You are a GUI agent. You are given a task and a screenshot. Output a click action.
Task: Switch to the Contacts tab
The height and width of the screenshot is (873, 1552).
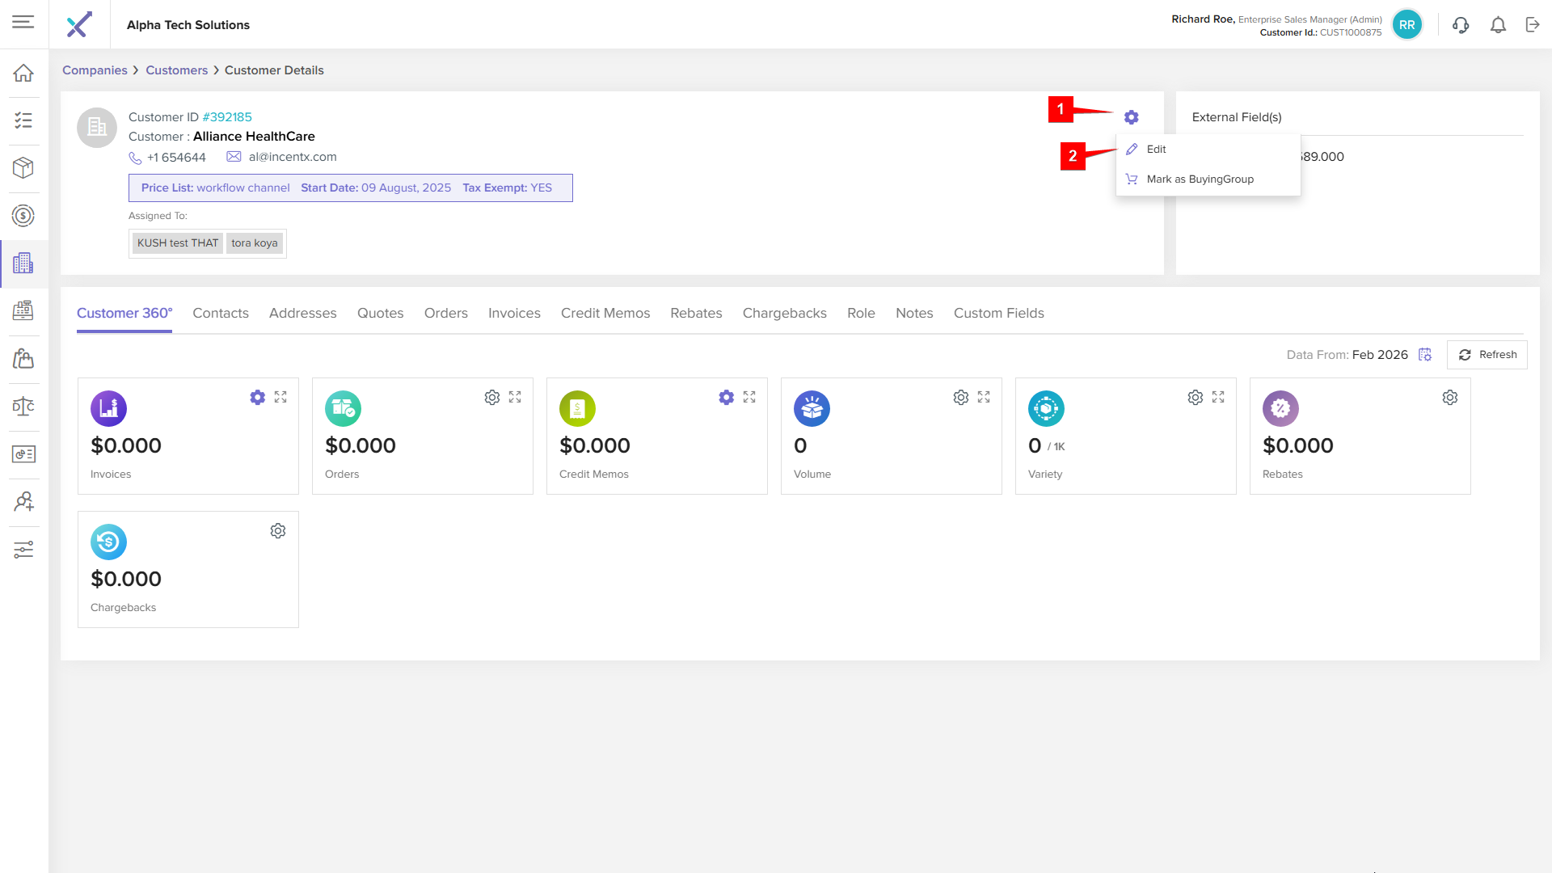[220, 313]
